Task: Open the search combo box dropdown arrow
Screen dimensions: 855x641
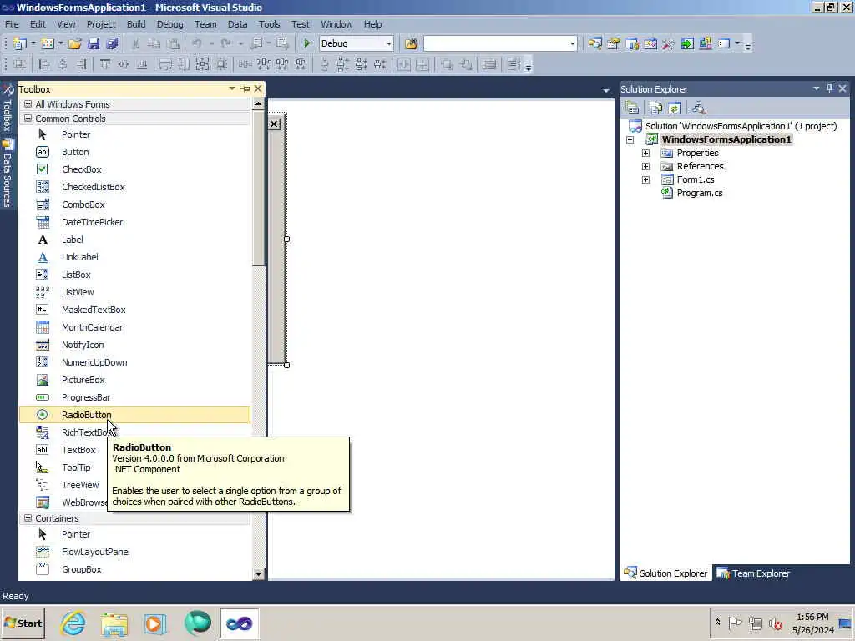Action: 572,43
